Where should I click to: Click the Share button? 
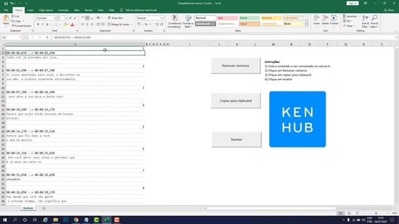click(x=389, y=10)
